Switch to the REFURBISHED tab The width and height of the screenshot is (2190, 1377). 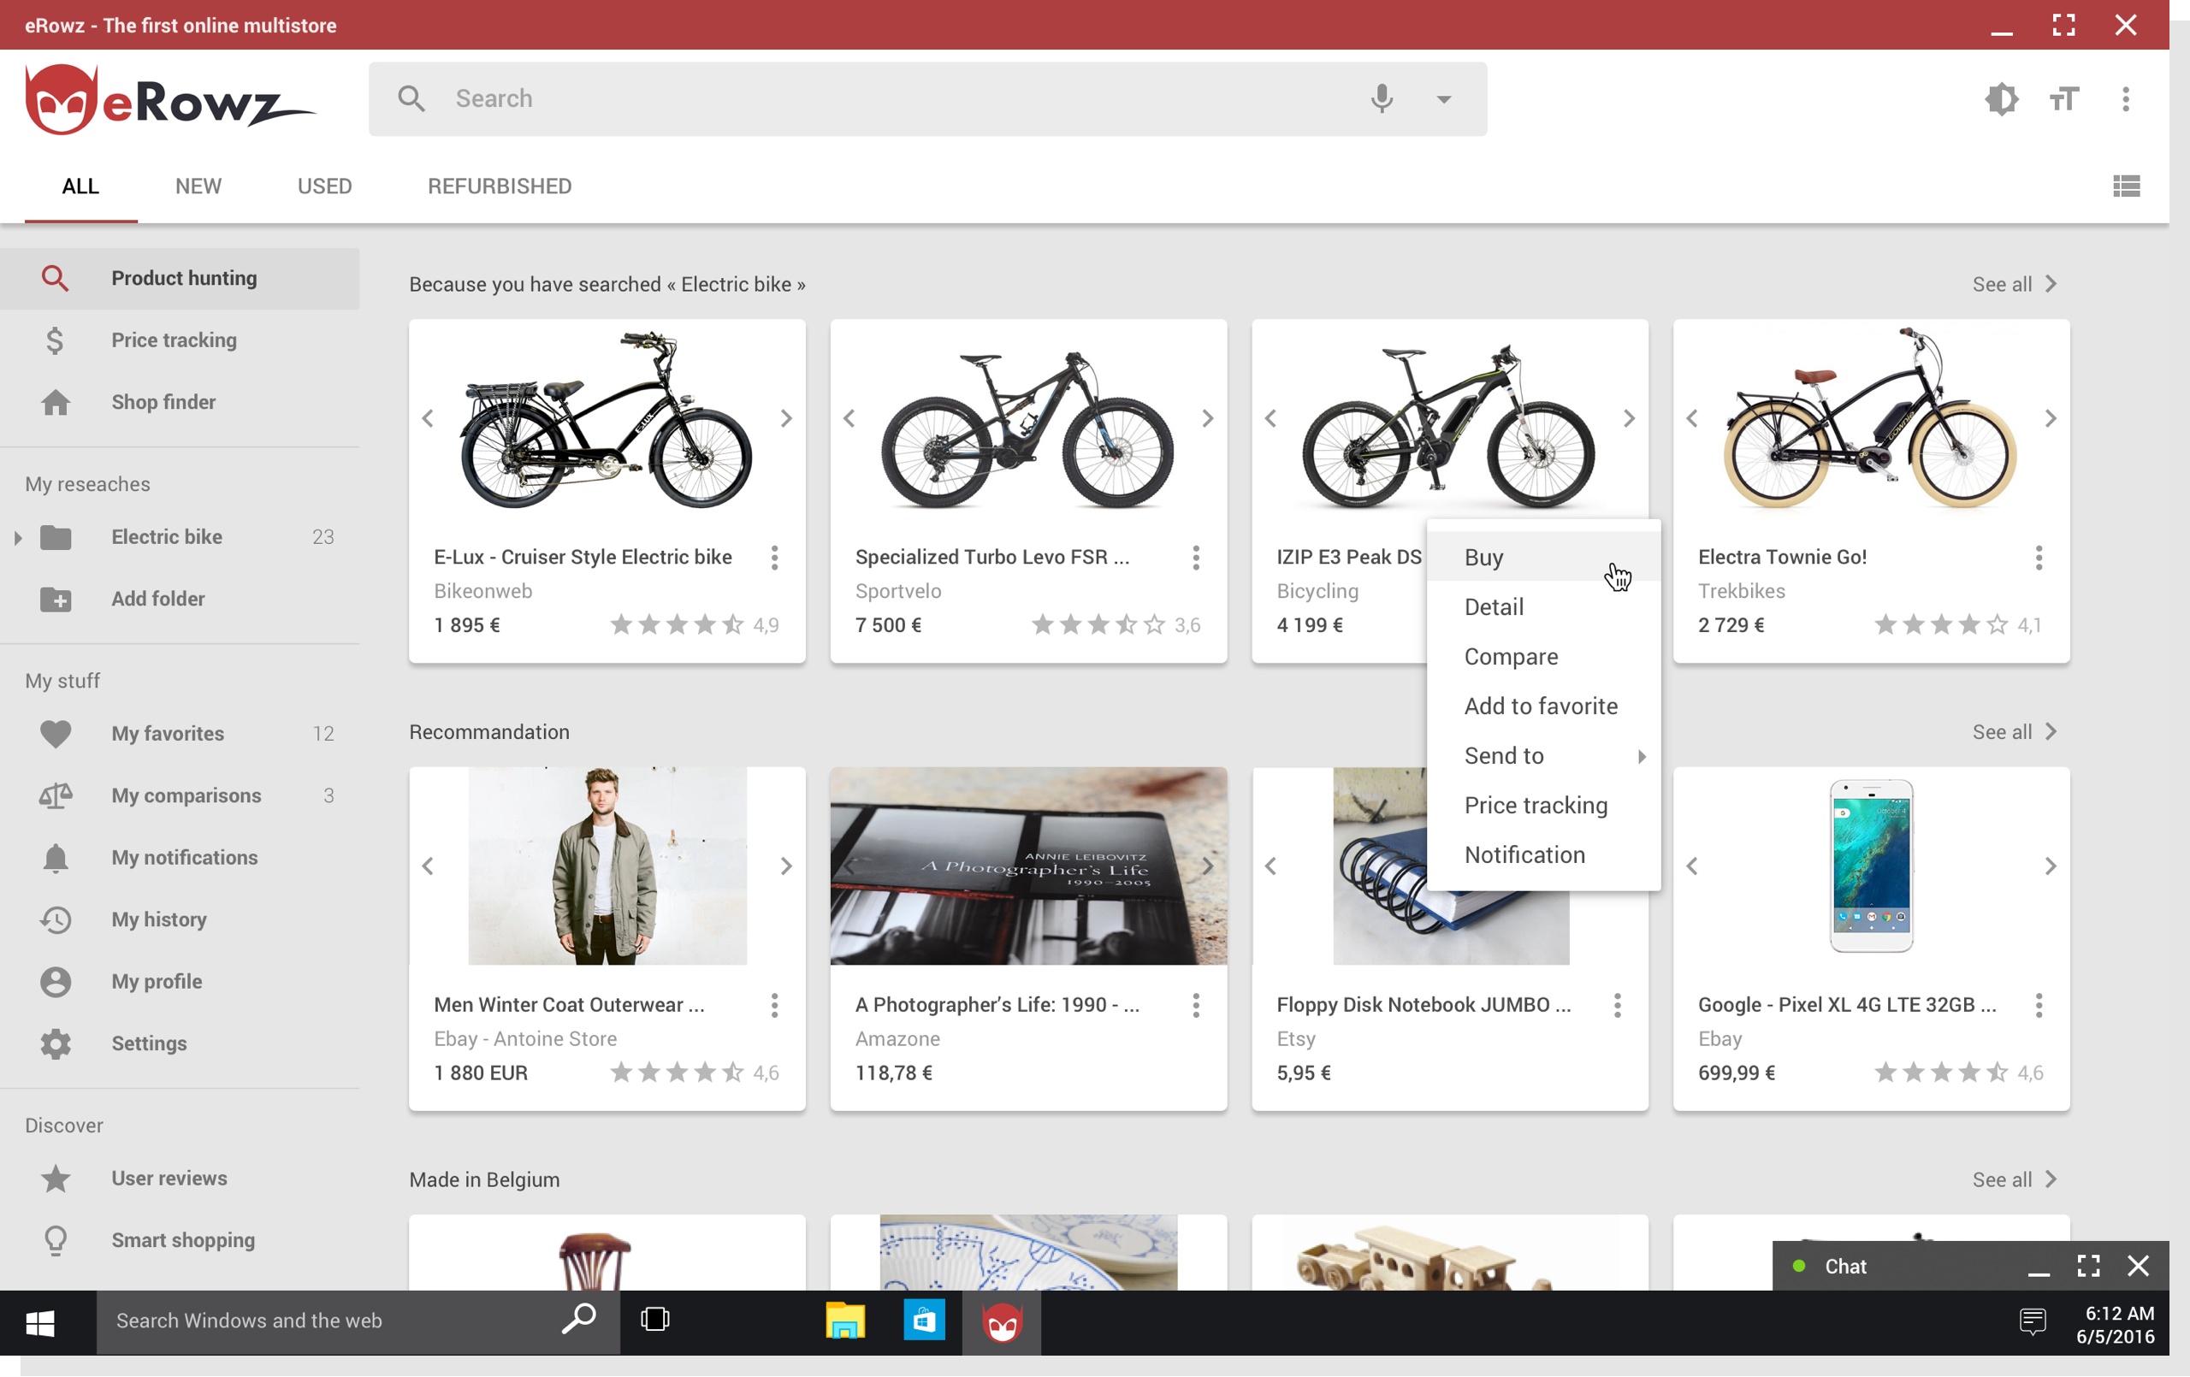[x=500, y=186]
